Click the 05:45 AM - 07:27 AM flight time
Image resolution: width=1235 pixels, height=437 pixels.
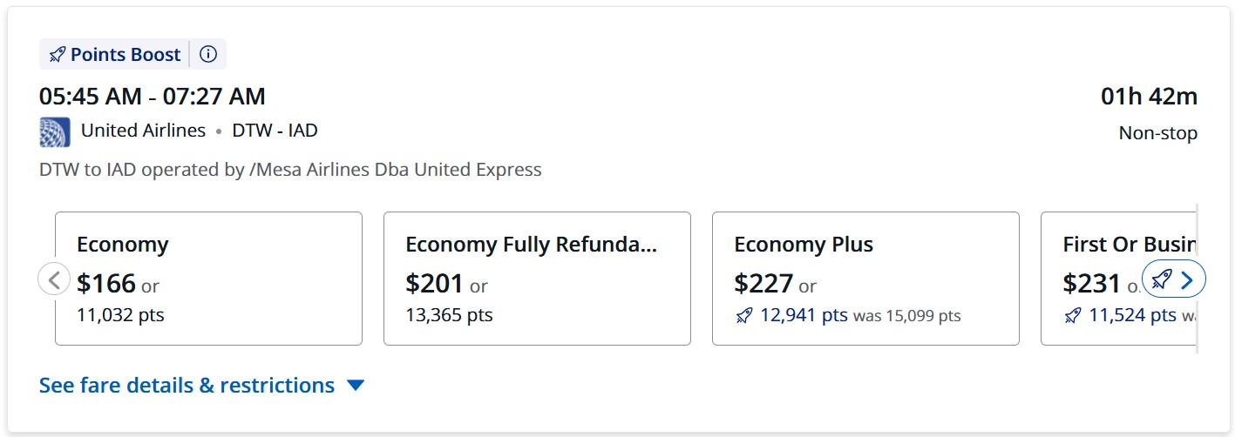click(x=153, y=96)
